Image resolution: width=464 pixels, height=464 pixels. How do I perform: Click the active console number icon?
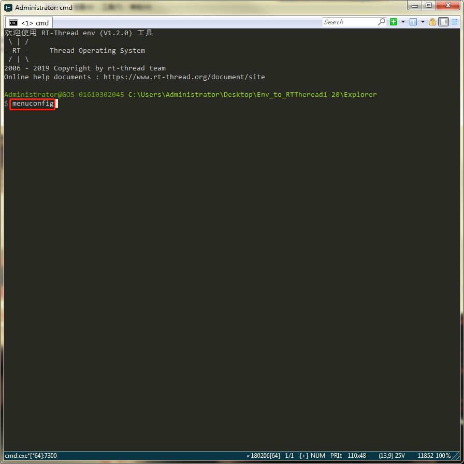(x=413, y=22)
